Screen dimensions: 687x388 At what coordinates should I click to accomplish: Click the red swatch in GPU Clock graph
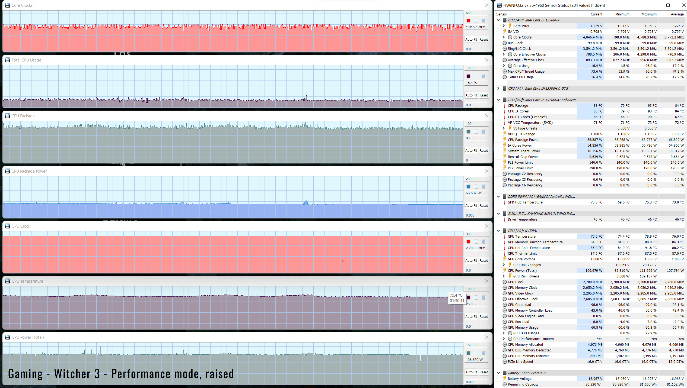tap(469, 241)
